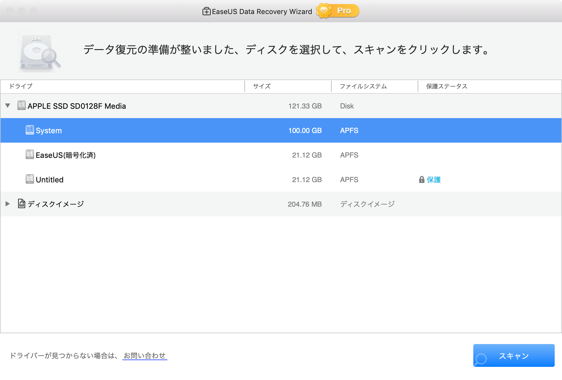Select the APPLE SSD SD0128F Media row

281,106
